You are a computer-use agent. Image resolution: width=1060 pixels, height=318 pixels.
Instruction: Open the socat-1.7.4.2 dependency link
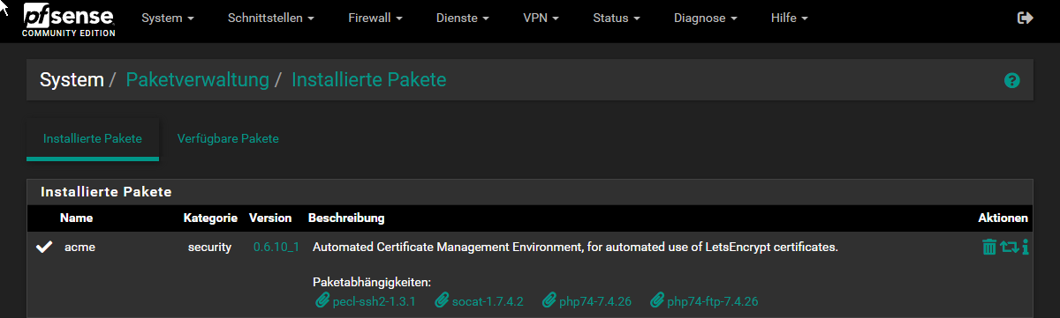click(487, 301)
